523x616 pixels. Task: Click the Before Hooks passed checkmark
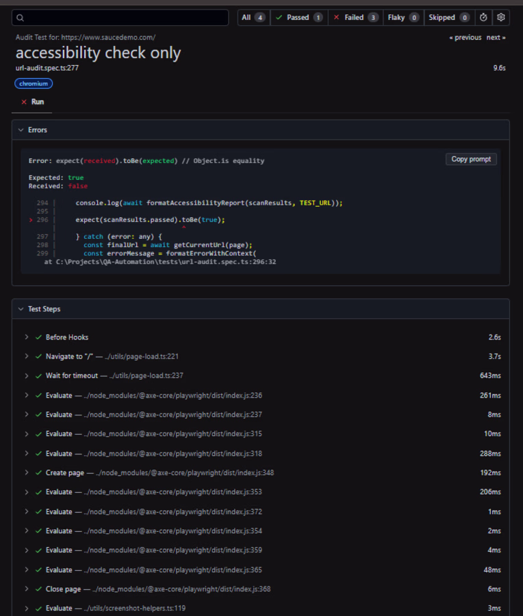(x=38, y=337)
